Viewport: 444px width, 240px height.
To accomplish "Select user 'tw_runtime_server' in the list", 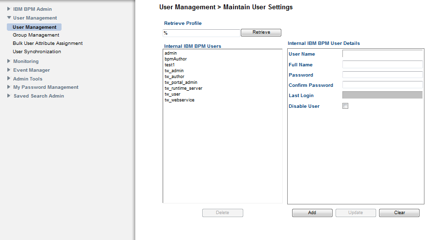I will [x=183, y=88].
